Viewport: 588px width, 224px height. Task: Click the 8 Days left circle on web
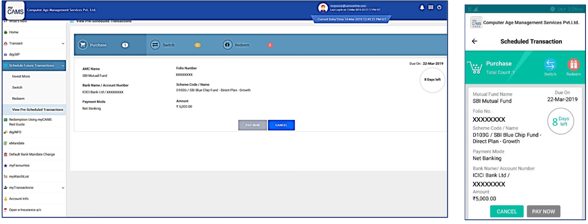click(x=432, y=80)
